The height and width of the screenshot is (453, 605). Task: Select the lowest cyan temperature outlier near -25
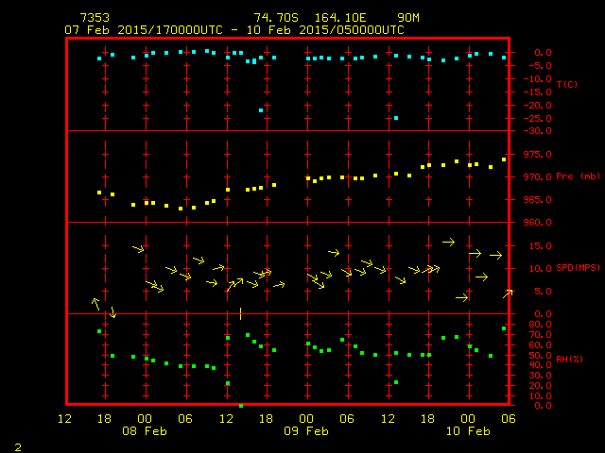pyautogui.click(x=396, y=118)
